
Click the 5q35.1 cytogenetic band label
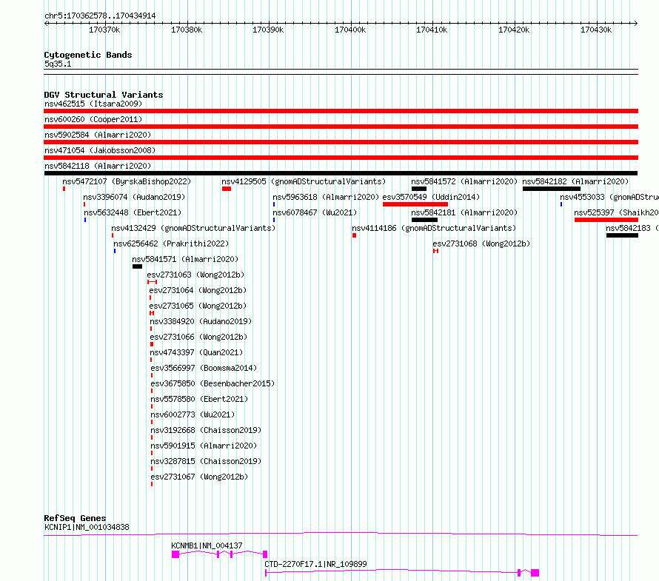pos(58,64)
